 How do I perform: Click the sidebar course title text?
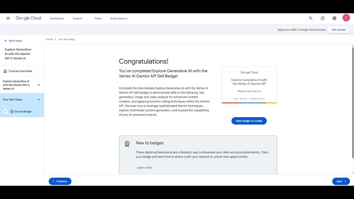coord(18,54)
